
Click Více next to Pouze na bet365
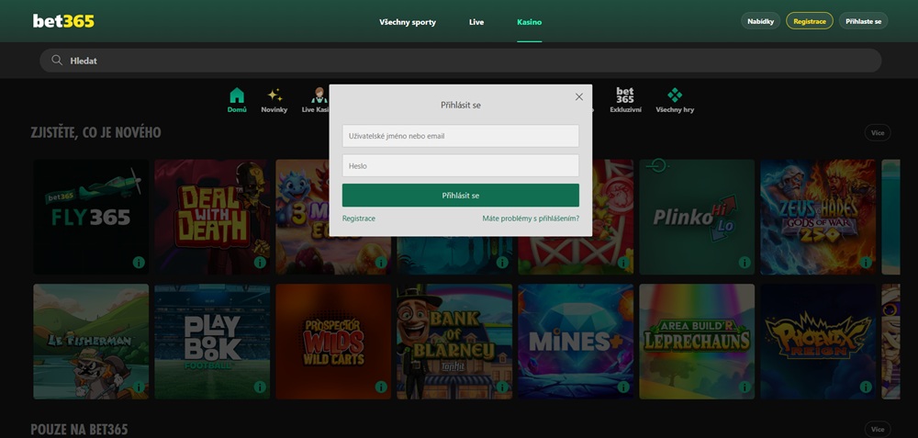click(x=878, y=429)
